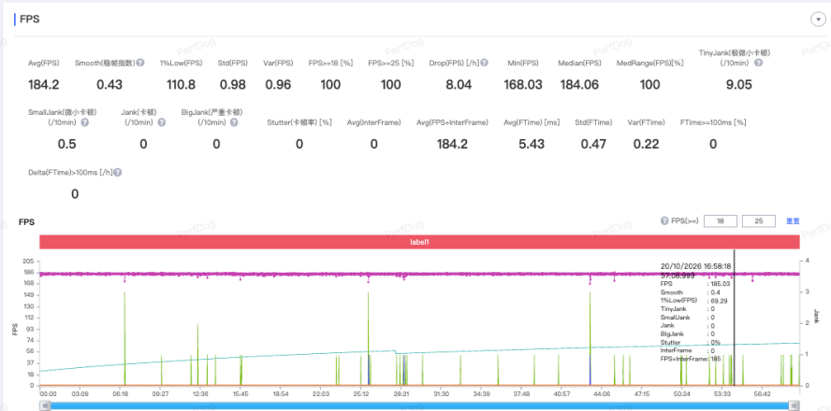Image resolution: width=831 pixels, height=411 pixels.
Task: Open help icon beside Jank (/10min)
Action: [x=162, y=122]
